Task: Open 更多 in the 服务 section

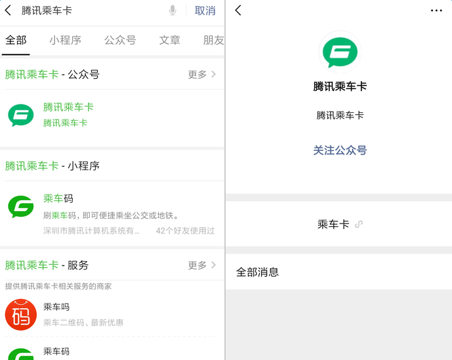Action: click(202, 265)
